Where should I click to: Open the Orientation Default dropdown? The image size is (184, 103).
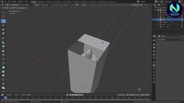tap(28, 5)
